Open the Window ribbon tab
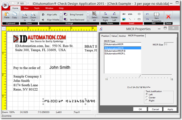 (49, 8)
